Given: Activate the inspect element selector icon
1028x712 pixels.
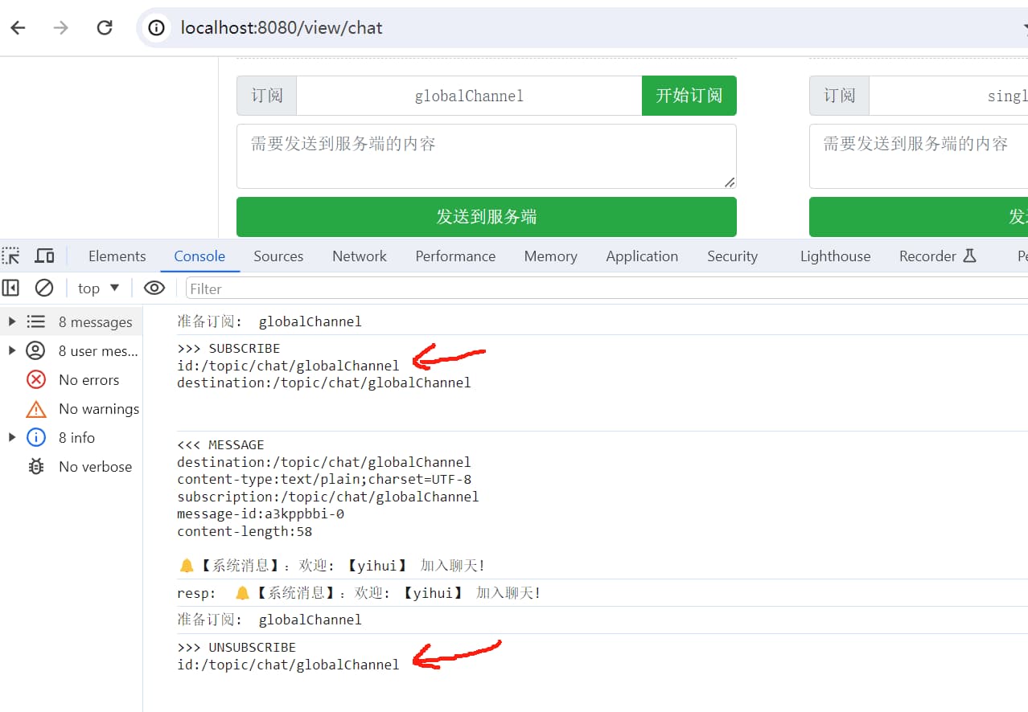Looking at the screenshot, I should pos(11,256).
